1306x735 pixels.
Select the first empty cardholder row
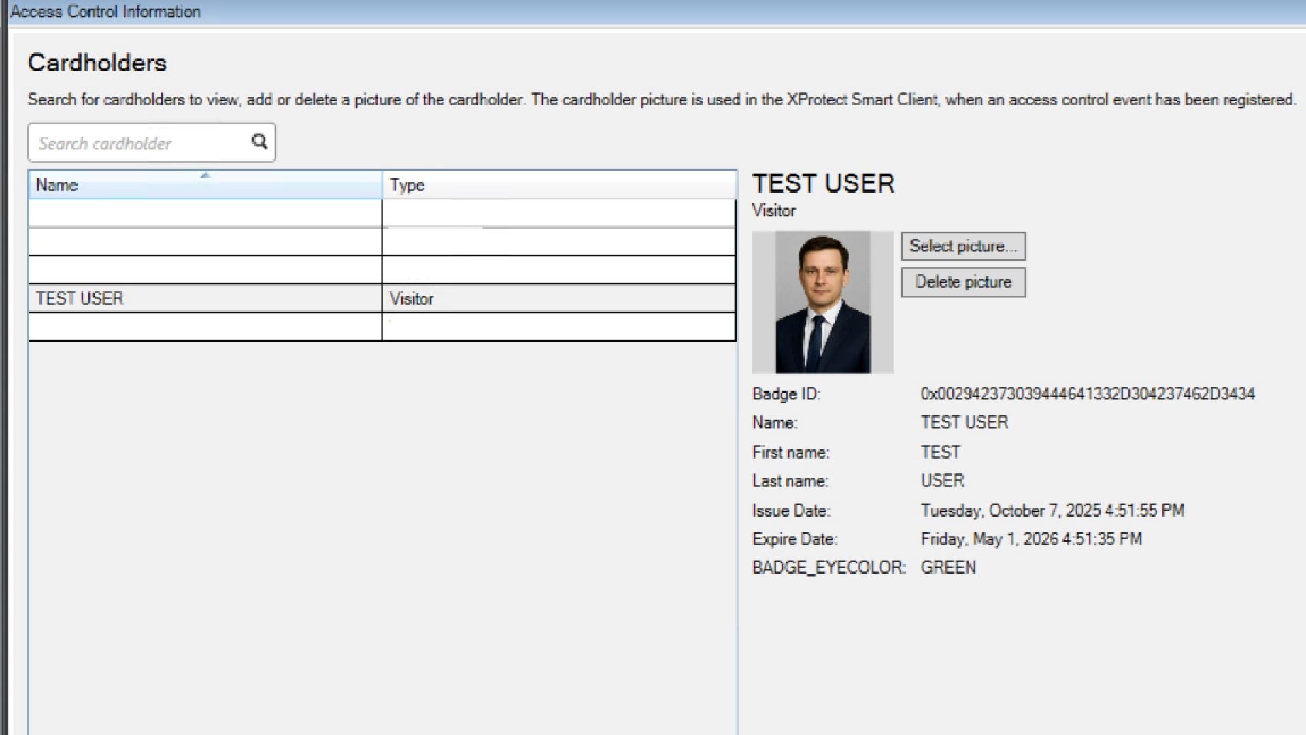(204, 214)
